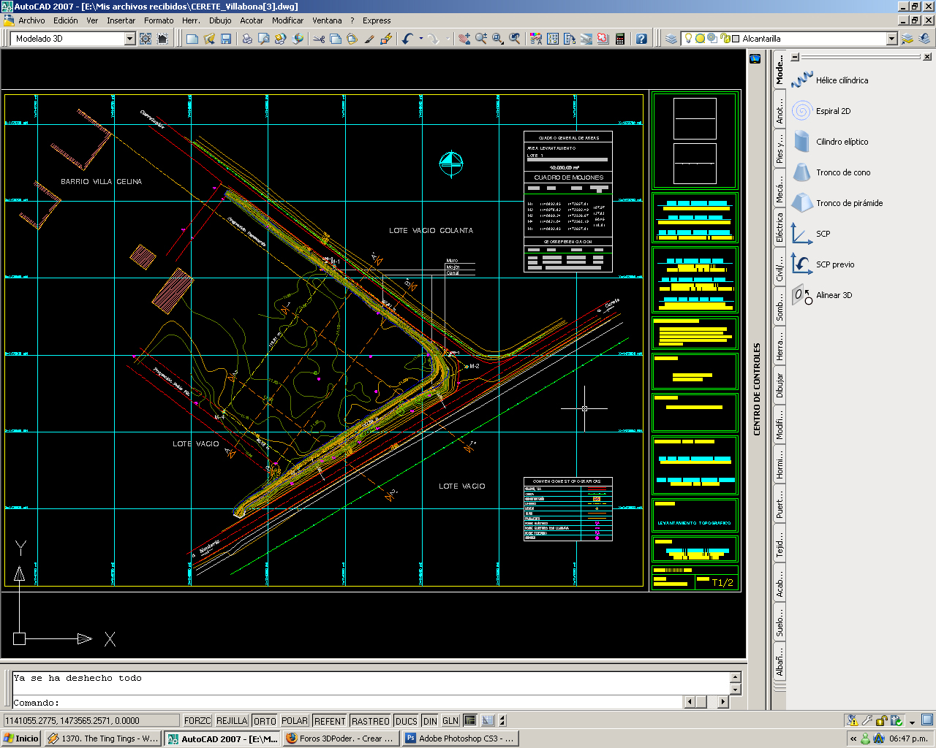The height and width of the screenshot is (748, 936).
Task: Click the layer color swatch beside Alcantarilla
Action: tap(736, 39)
